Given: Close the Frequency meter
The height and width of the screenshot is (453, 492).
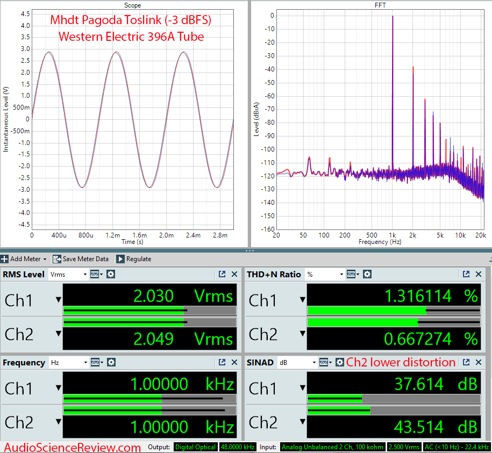Looking at the screenshot, I should click(234, 362).
